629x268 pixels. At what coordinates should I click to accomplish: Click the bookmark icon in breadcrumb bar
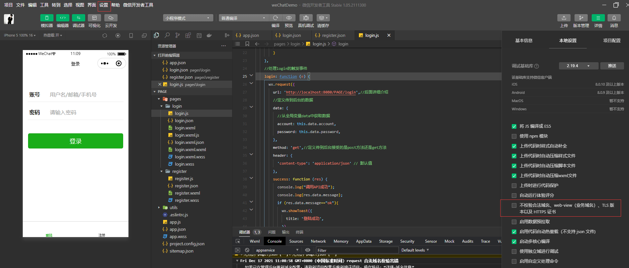point(247,44)
